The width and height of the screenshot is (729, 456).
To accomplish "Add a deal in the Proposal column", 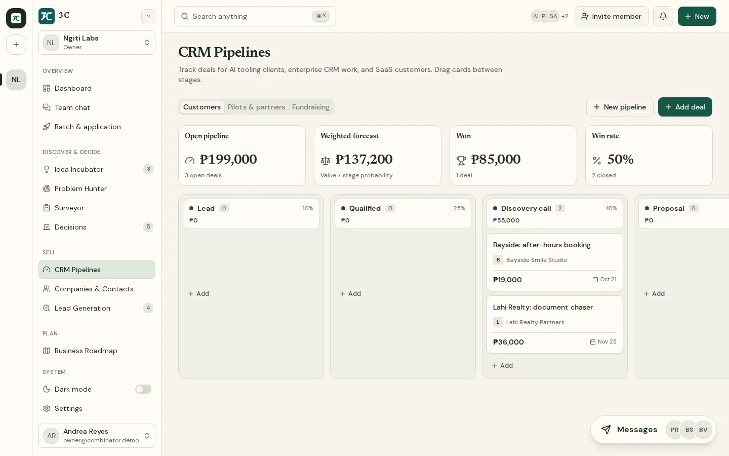I will pyautogui.click(x=655, y=294).
